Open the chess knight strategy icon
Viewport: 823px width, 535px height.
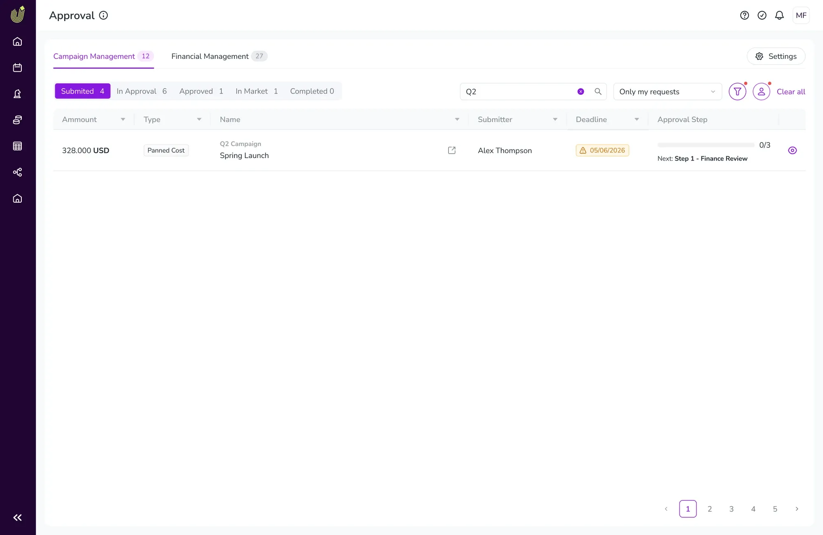click(17, 94)
